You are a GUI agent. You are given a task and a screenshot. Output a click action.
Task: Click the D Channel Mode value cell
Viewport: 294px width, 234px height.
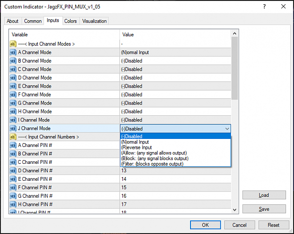point(175,78)
